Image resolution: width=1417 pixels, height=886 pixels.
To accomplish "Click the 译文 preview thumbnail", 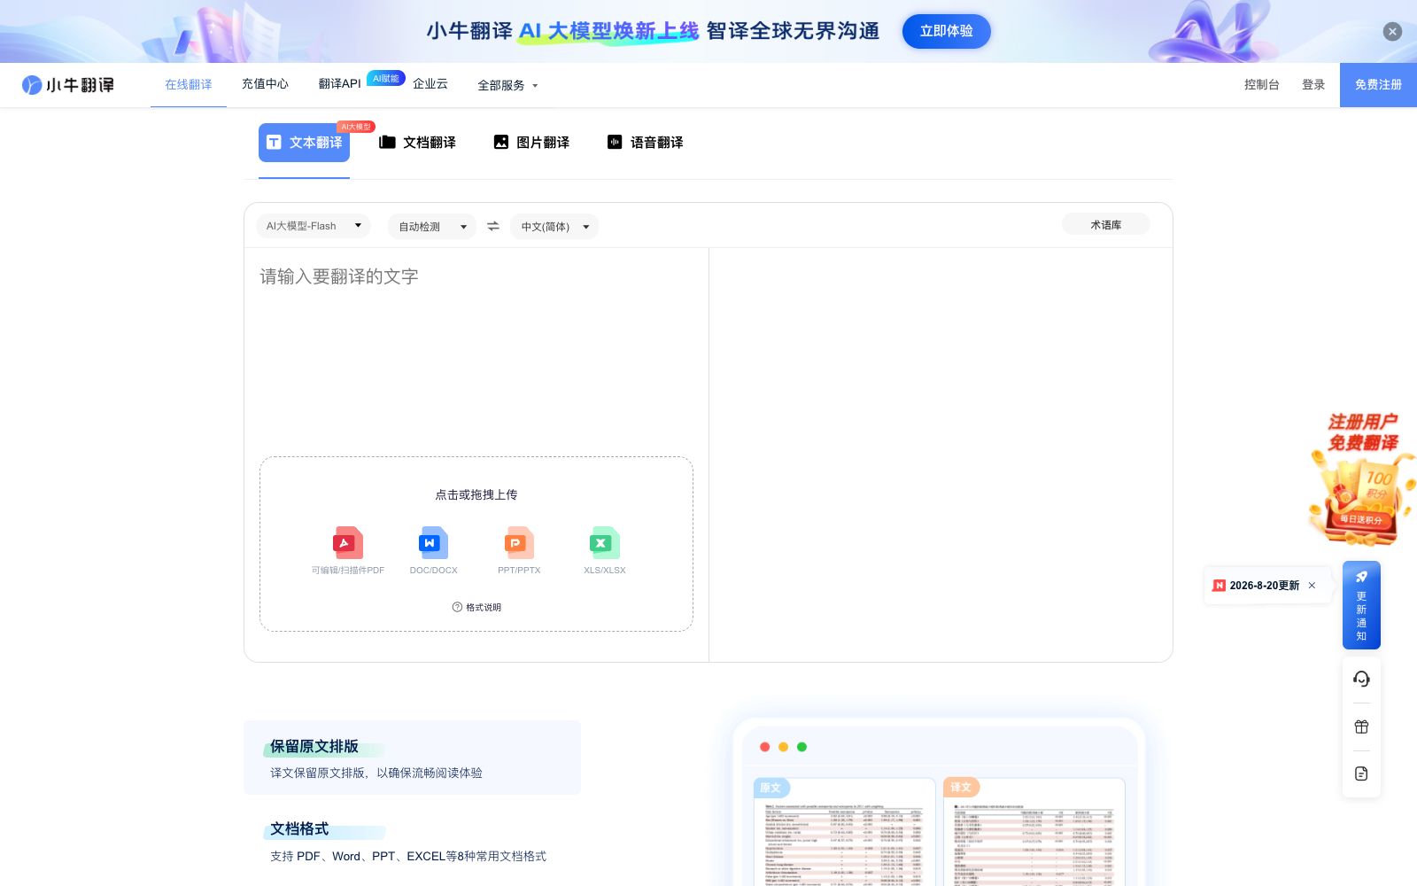I will pos(1034,832).
